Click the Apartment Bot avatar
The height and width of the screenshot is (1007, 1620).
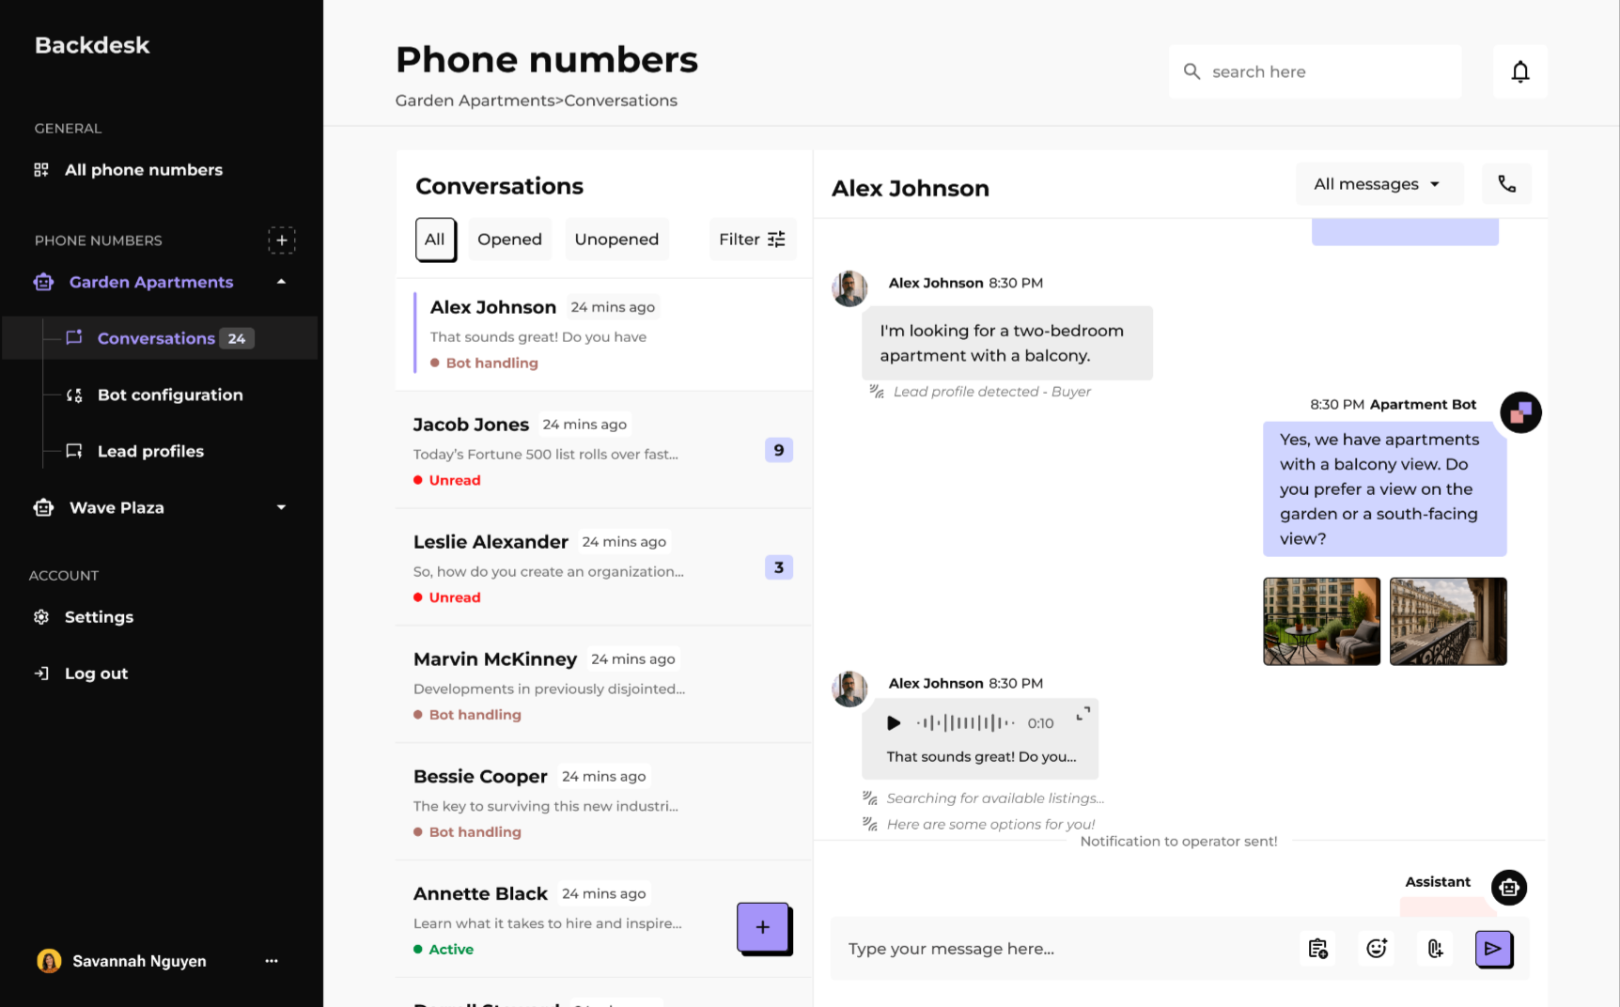[x=1520, y=412]
